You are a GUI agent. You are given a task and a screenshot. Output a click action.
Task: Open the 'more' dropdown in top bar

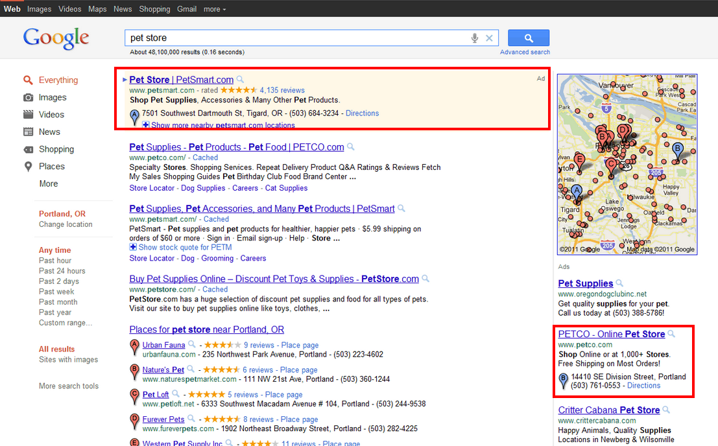pyautogui.click(x=215, y=9)
